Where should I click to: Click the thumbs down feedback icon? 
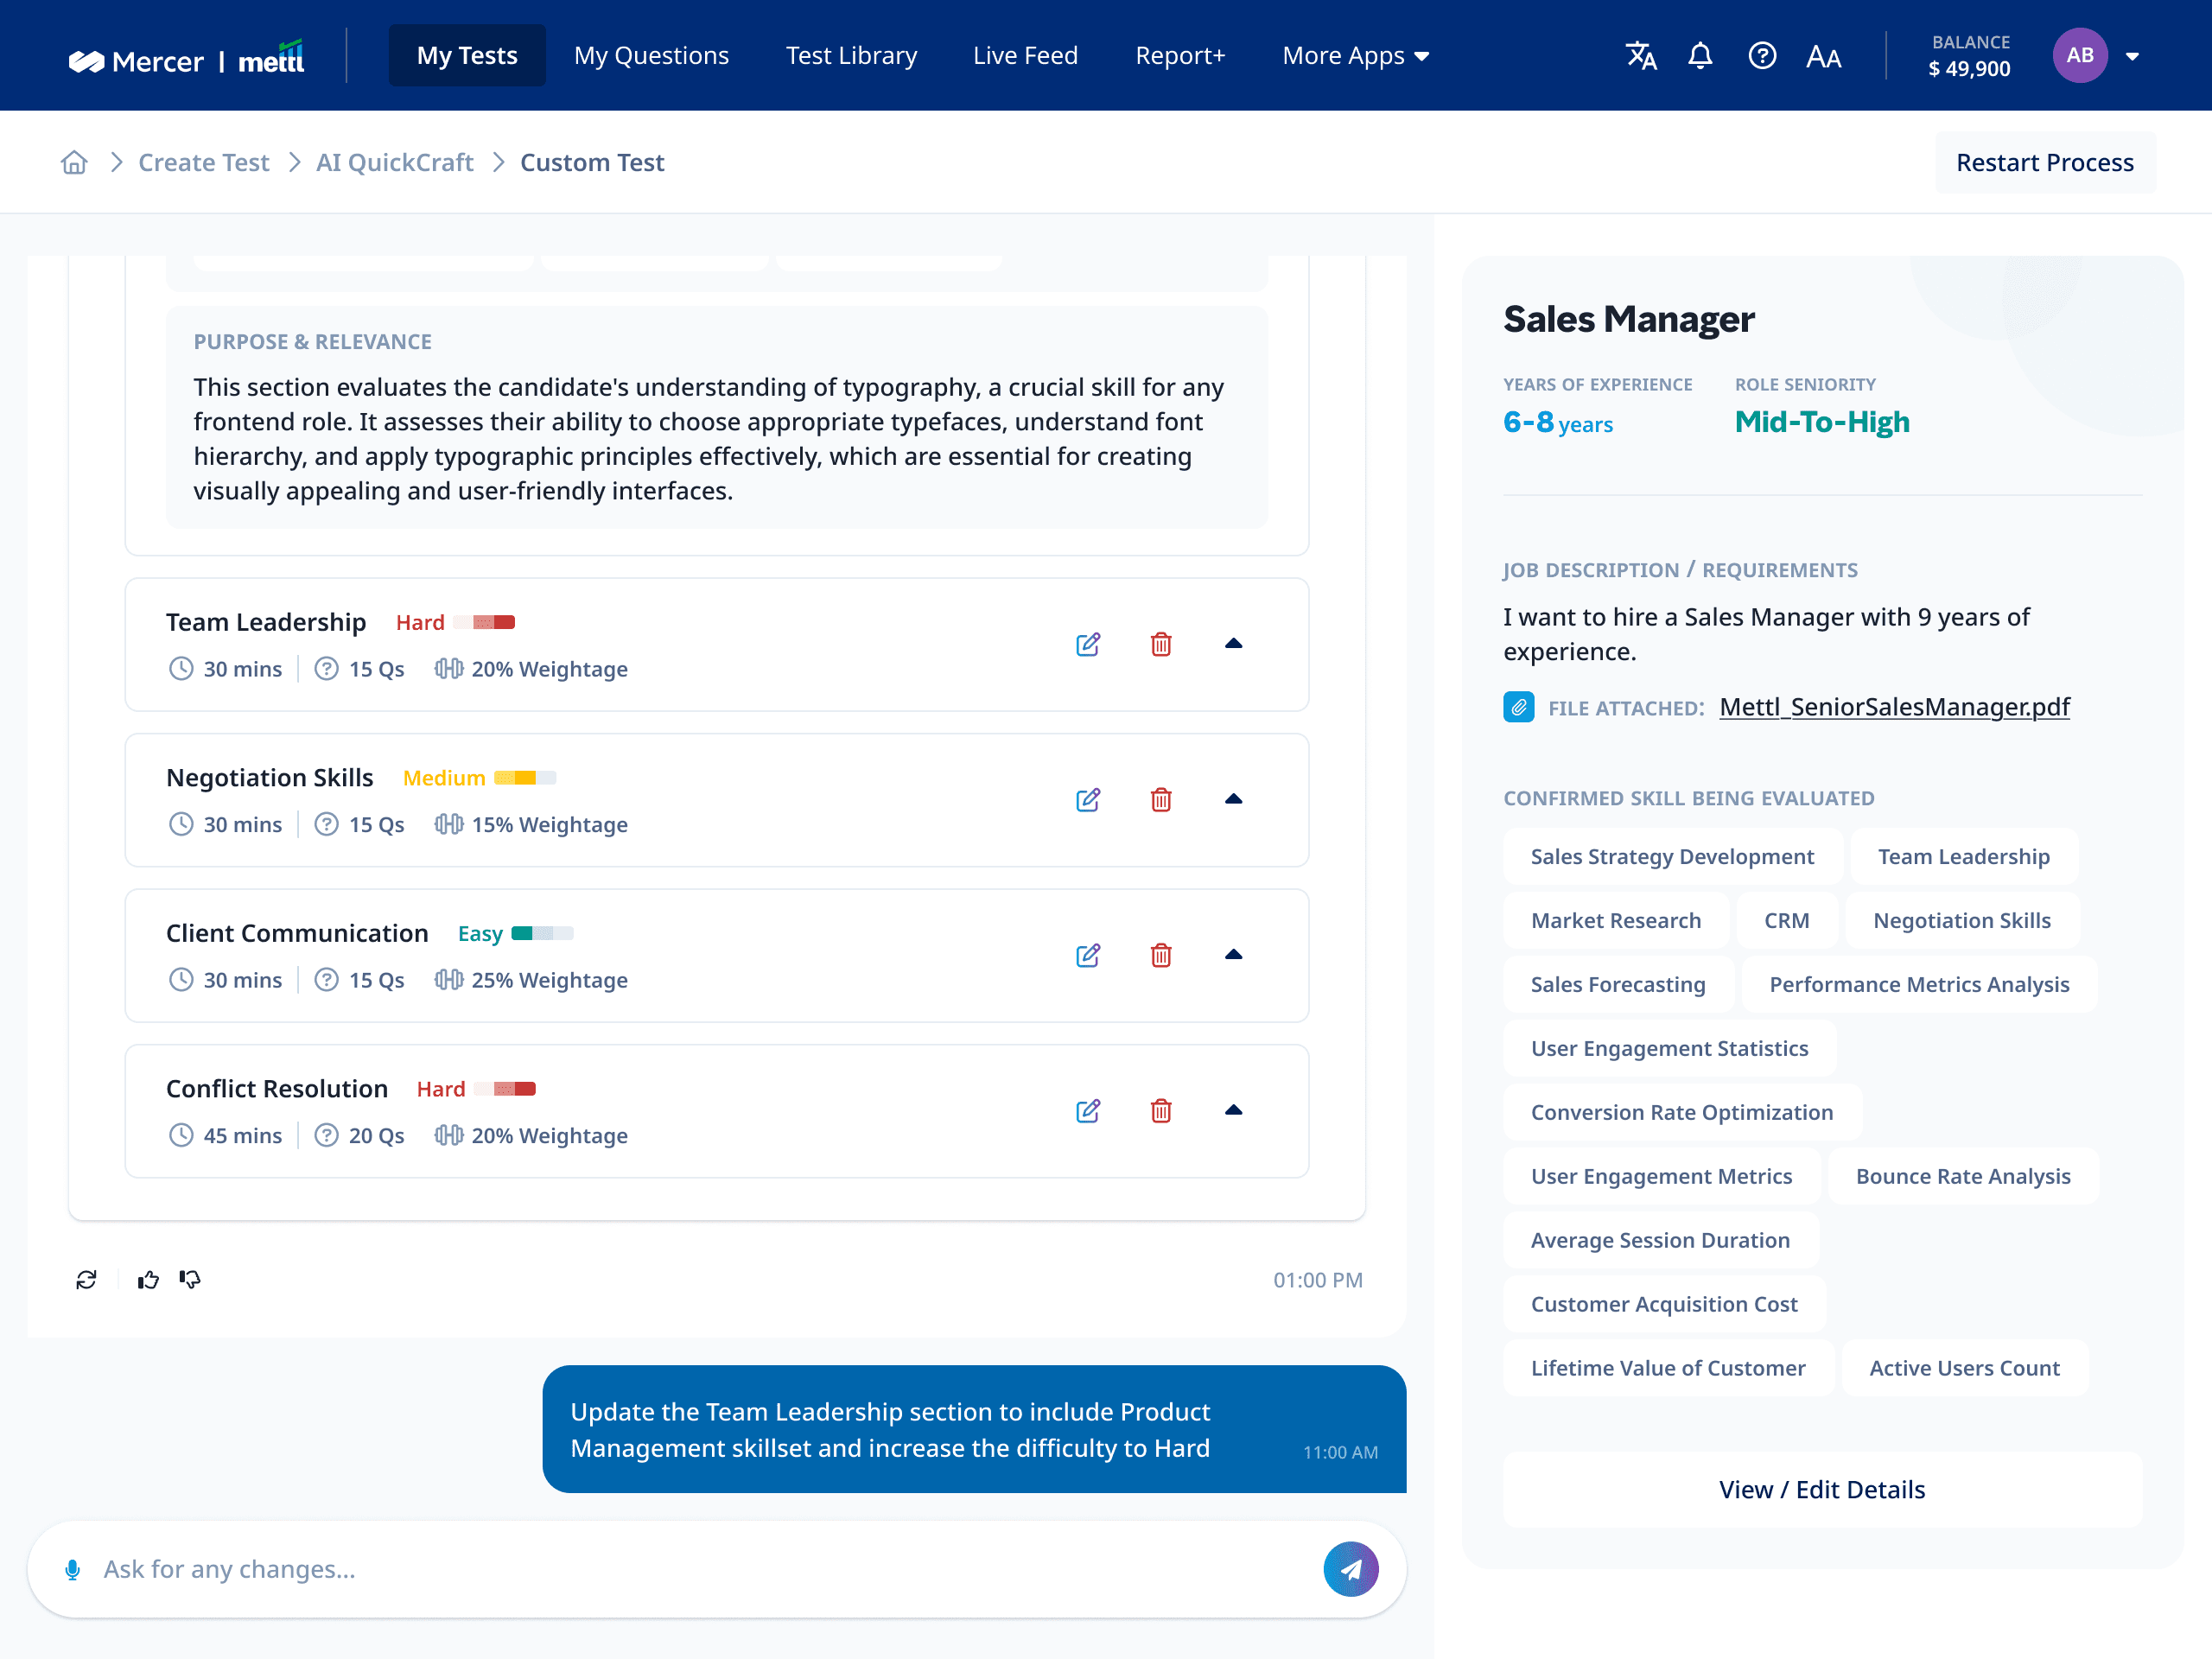190,1280
